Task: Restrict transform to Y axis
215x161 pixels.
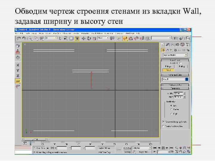Action: point(18,70)
